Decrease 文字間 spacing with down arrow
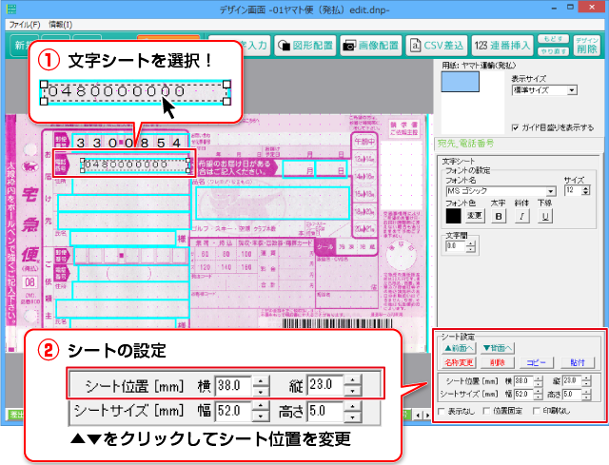This screenshot has width=609, height=465. (x=471, y=249)
